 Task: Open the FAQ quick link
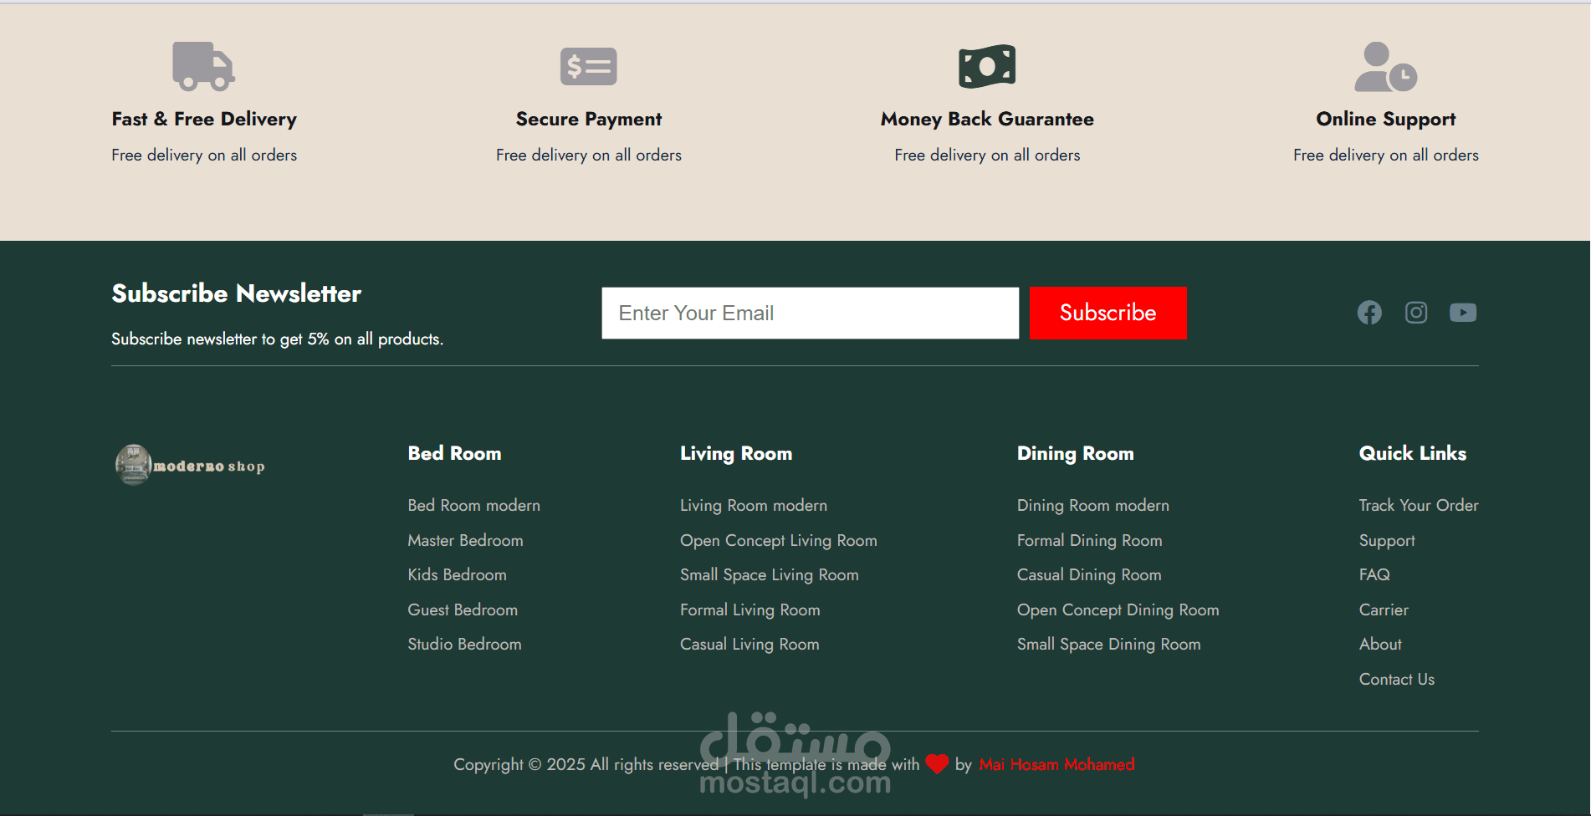(1374, 574)
